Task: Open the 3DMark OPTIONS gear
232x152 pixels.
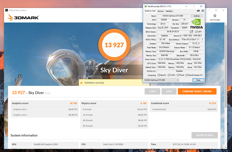Action: click(x=215, y=17)
